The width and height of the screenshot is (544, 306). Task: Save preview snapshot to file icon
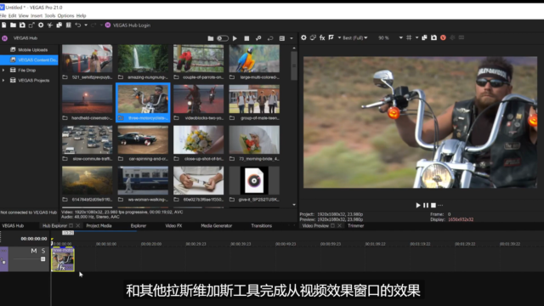click(433, 37)
